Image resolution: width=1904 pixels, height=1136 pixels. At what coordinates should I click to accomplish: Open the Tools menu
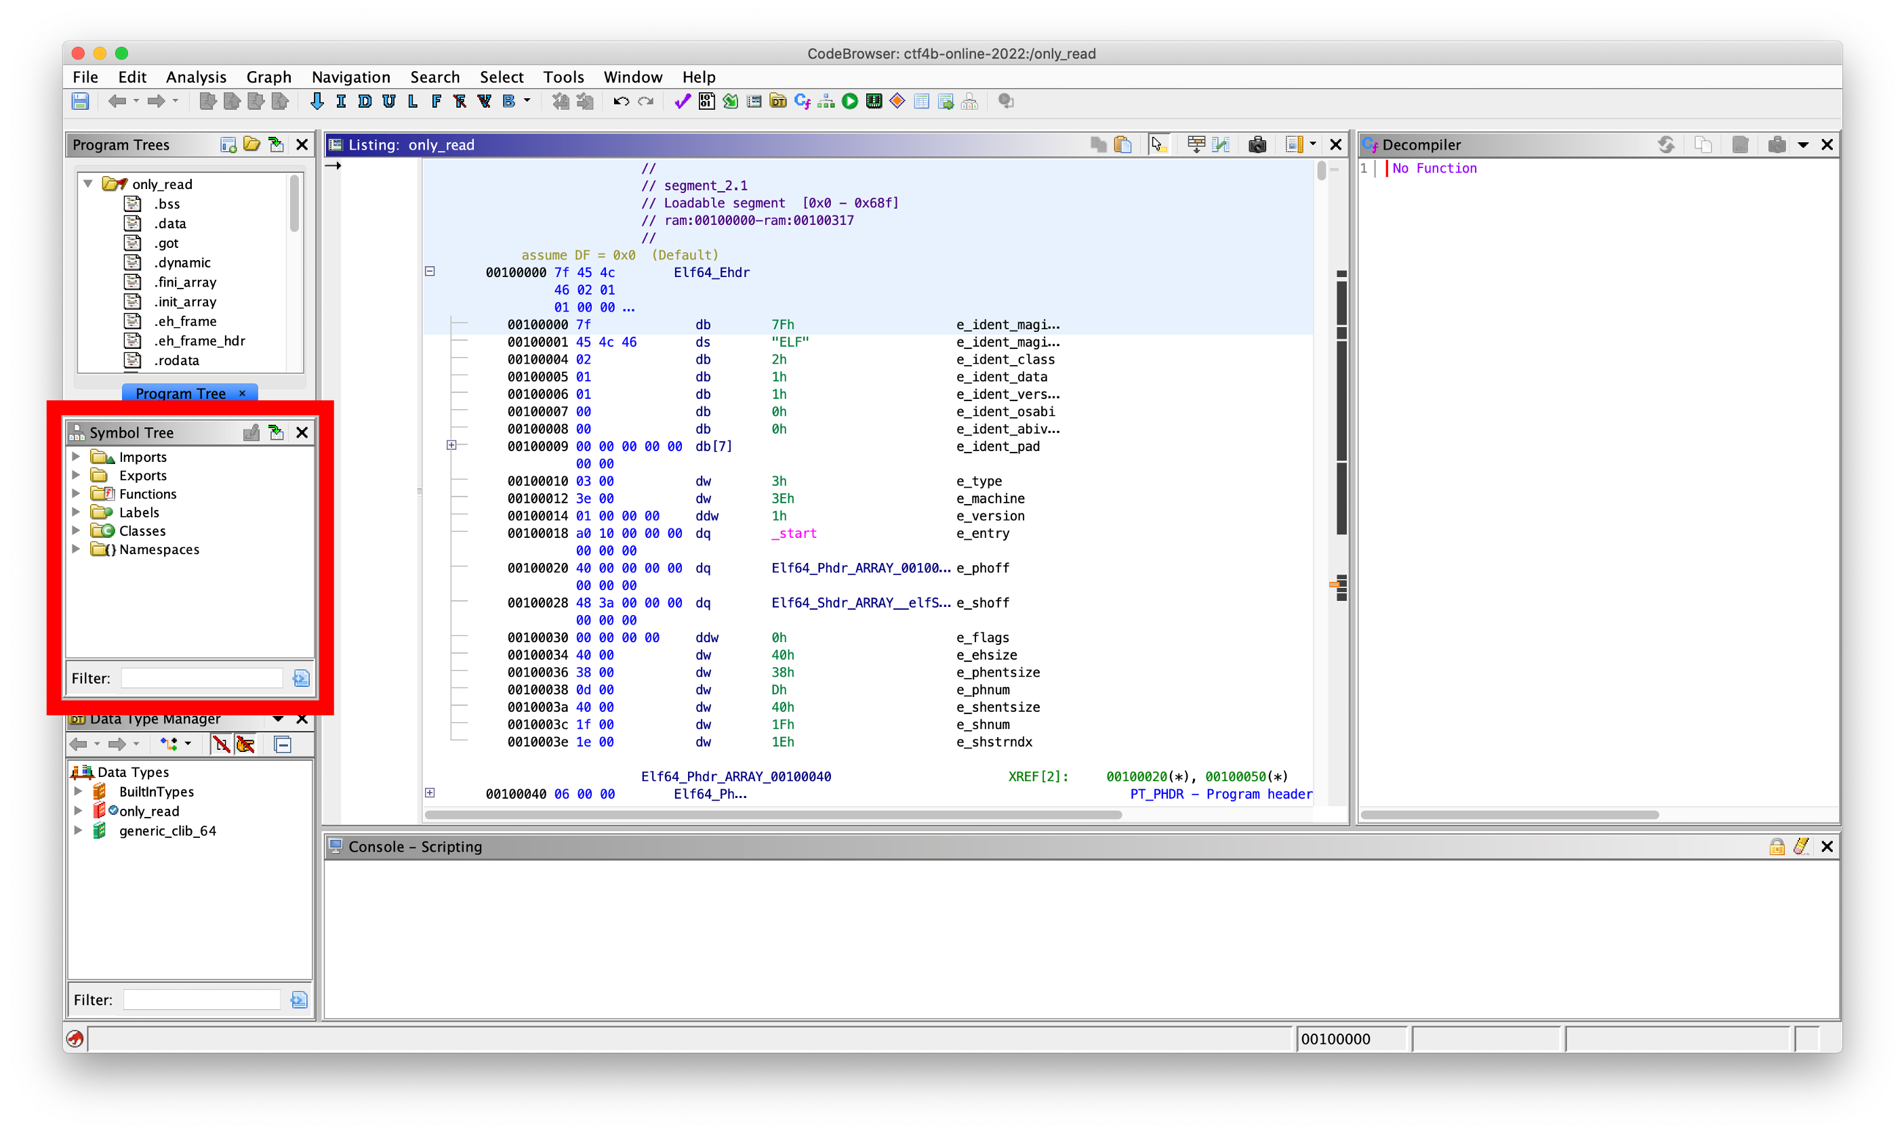pyautogui.click(x=563, y=77)
